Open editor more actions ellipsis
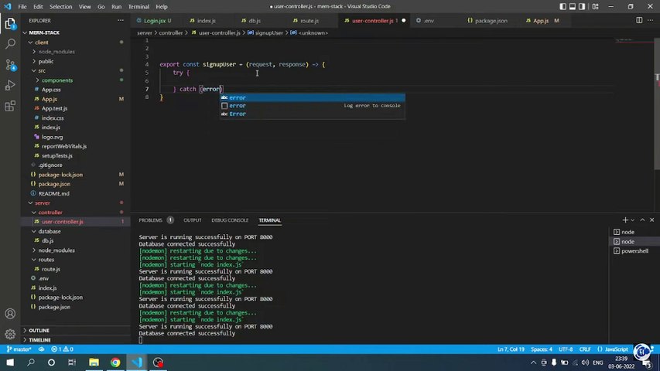 click(x=650, y=20)
